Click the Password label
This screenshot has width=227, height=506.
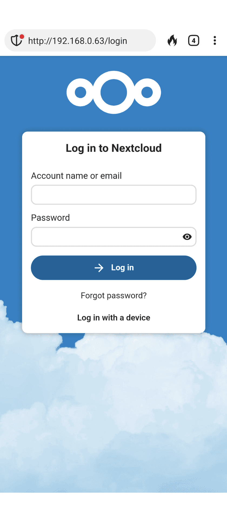click(x=51, y=218)
